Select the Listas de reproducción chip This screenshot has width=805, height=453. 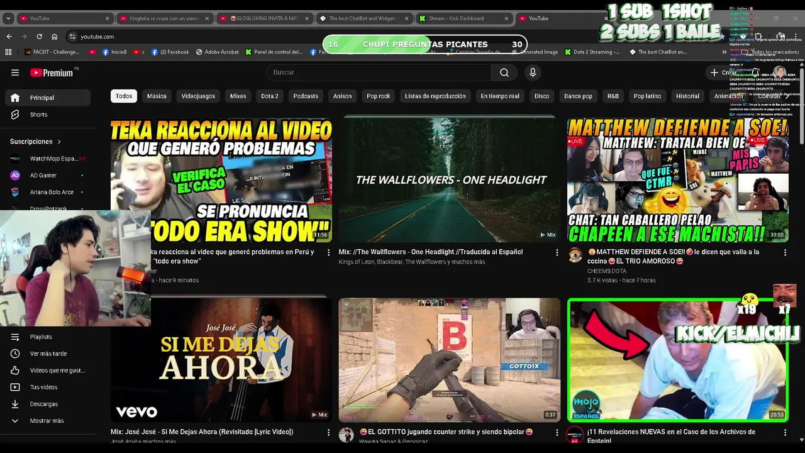435,96
